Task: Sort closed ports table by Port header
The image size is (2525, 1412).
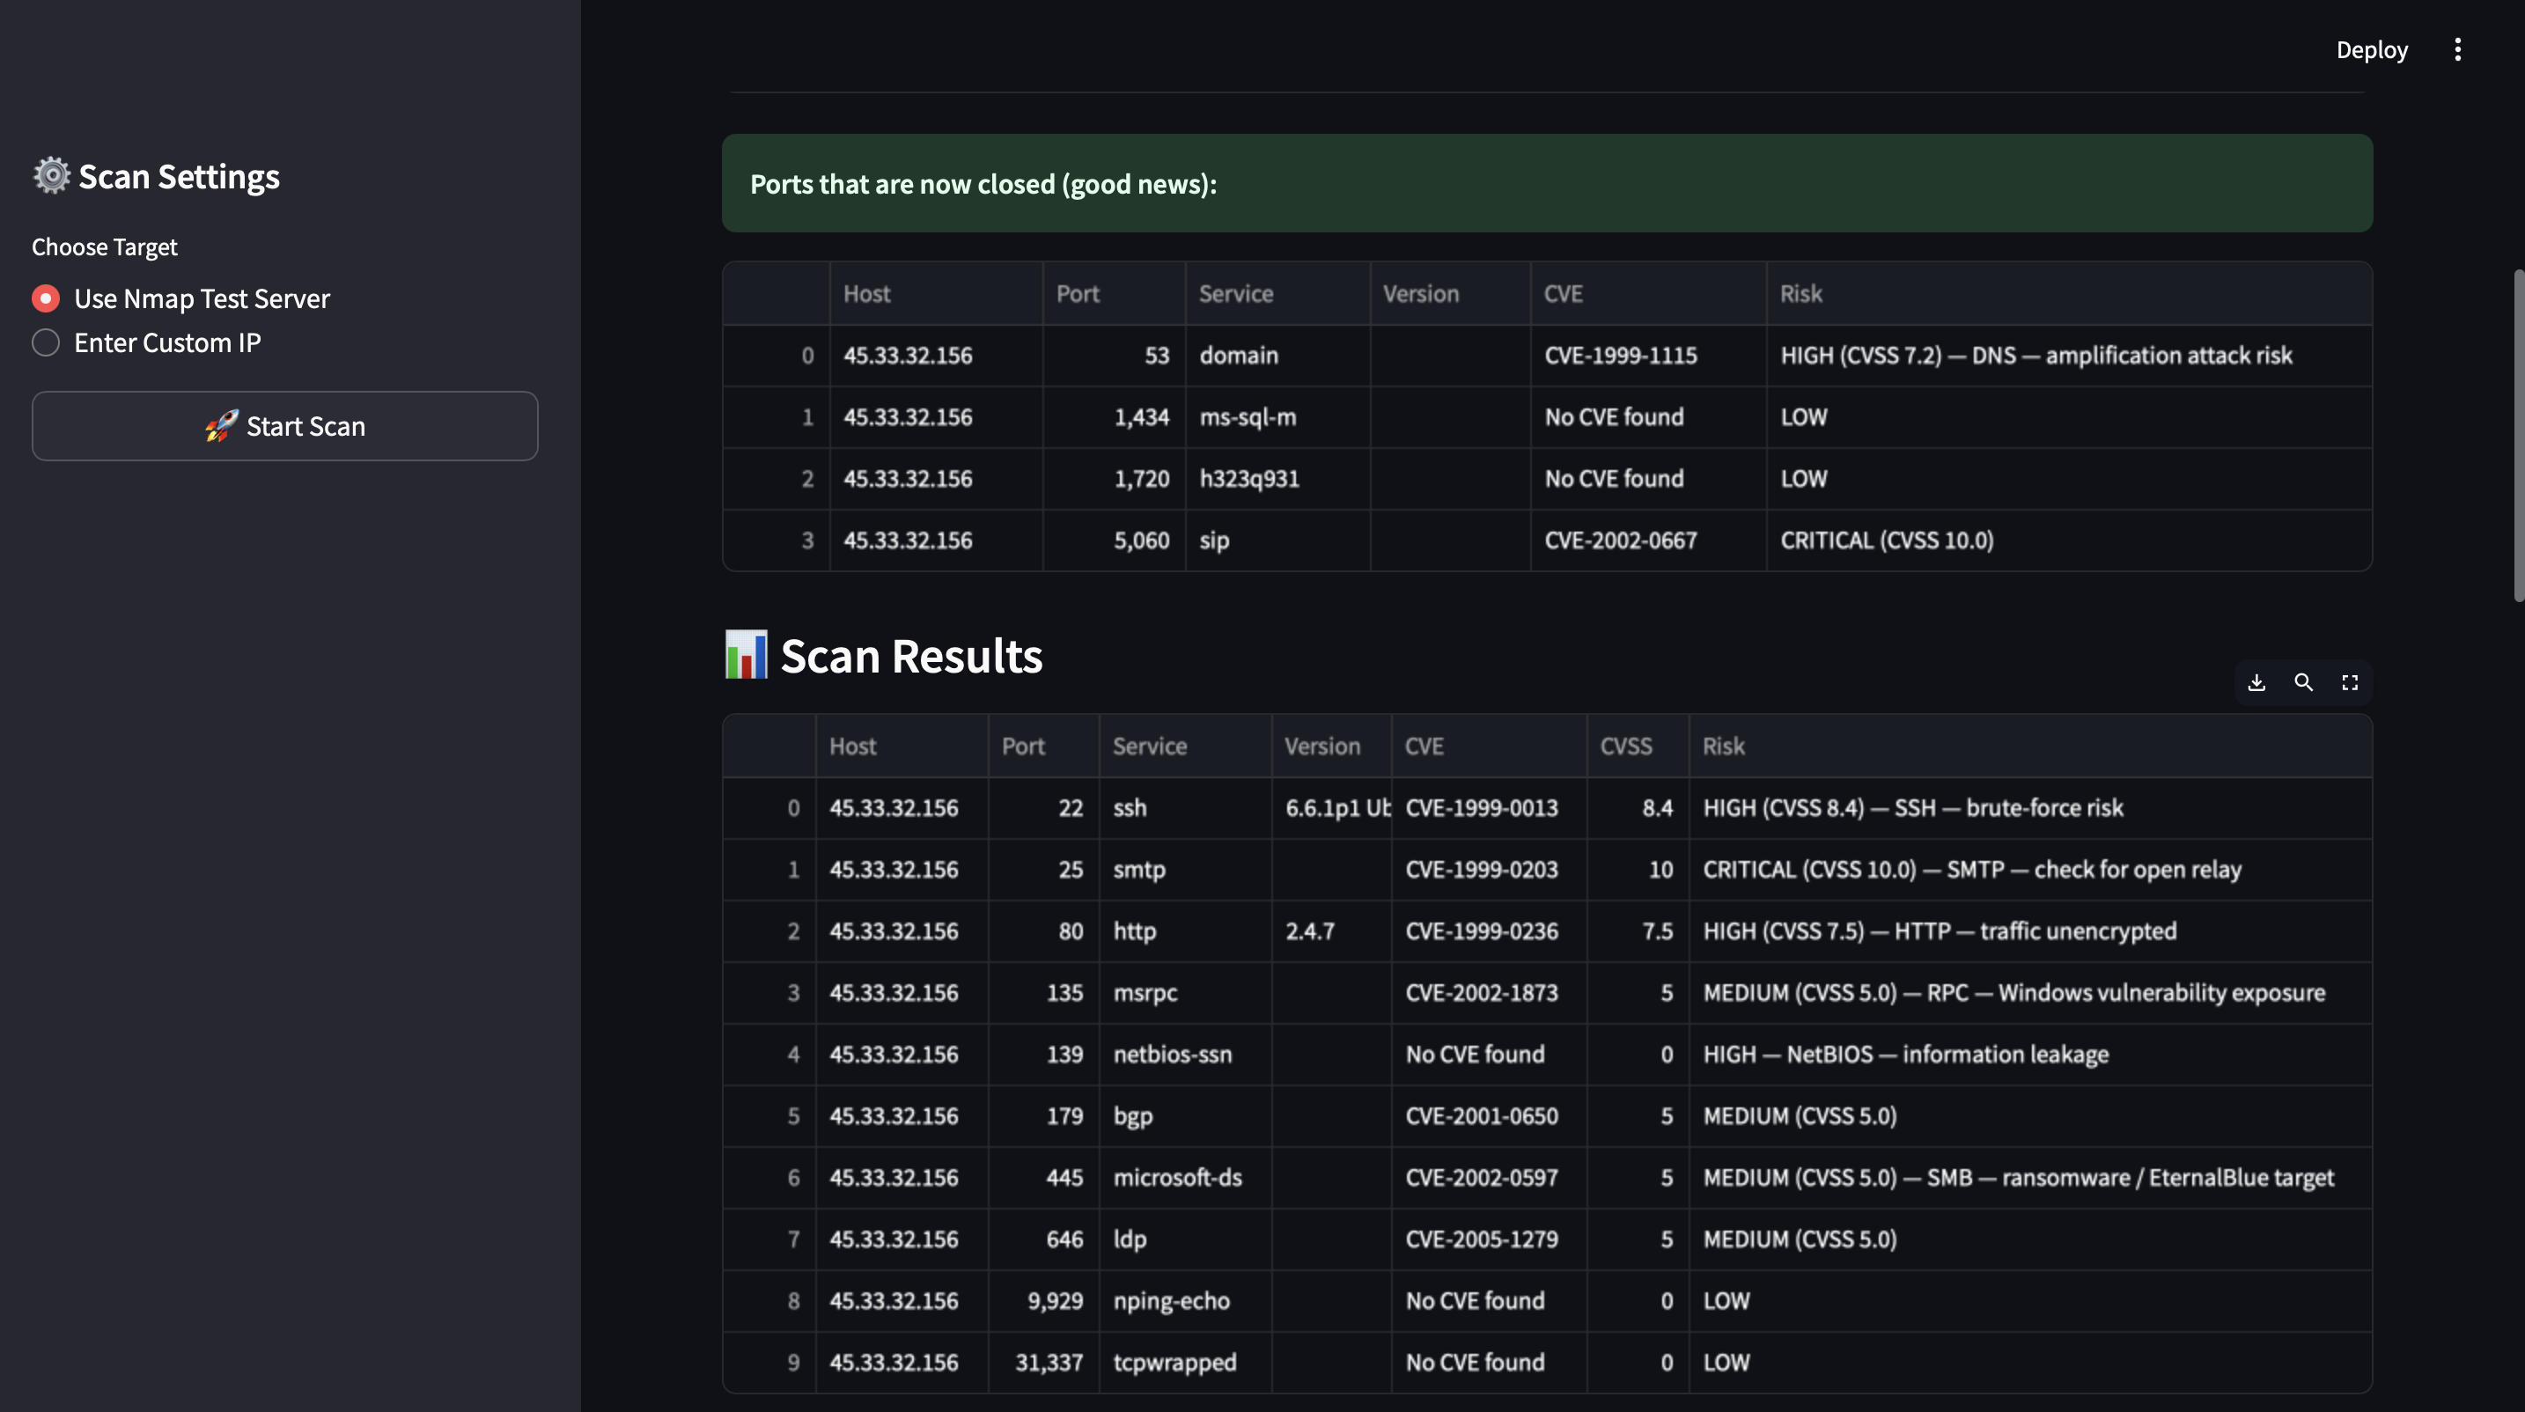Action: coord(1115,294)
